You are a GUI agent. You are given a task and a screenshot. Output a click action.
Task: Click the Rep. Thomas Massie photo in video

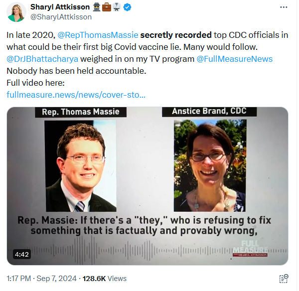(81, 166)
